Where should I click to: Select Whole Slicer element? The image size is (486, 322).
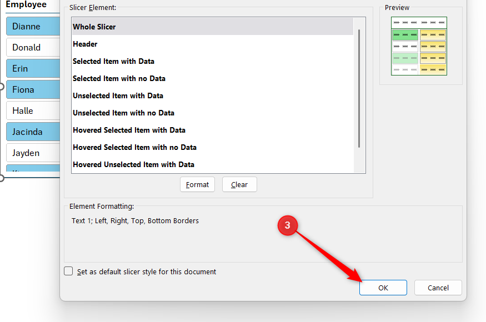[x=213, y=27]
